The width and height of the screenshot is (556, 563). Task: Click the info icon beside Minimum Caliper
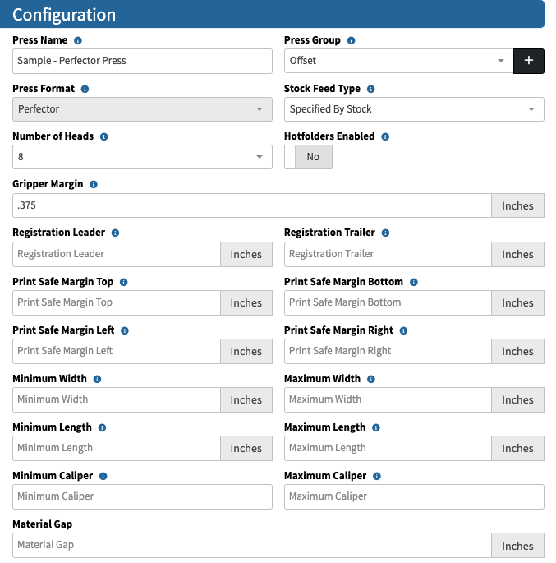[x=103, y=476]
